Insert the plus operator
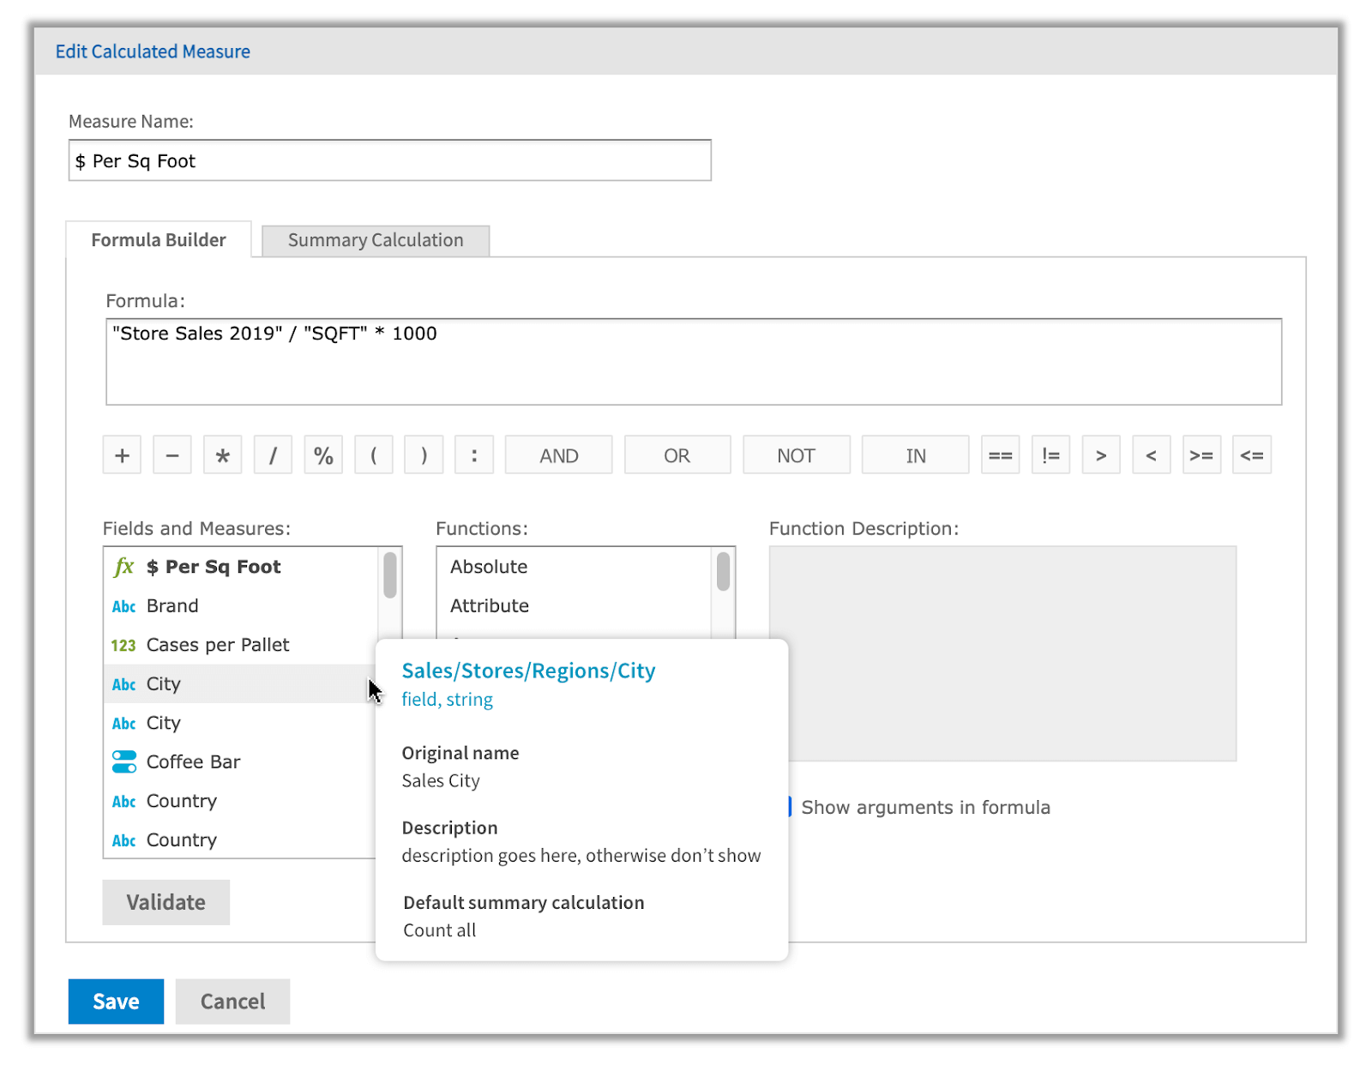Screen dimensions: 1372x1065 pyautogui.click(x=122, y=455)
